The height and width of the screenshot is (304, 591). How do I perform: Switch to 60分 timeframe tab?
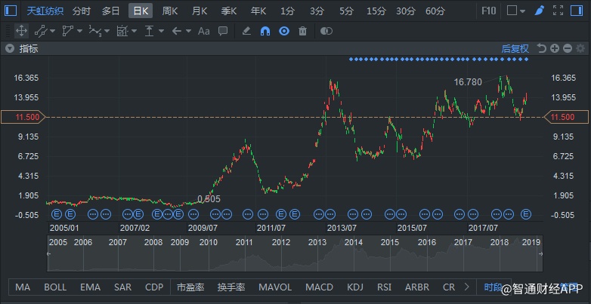point(435,11)
